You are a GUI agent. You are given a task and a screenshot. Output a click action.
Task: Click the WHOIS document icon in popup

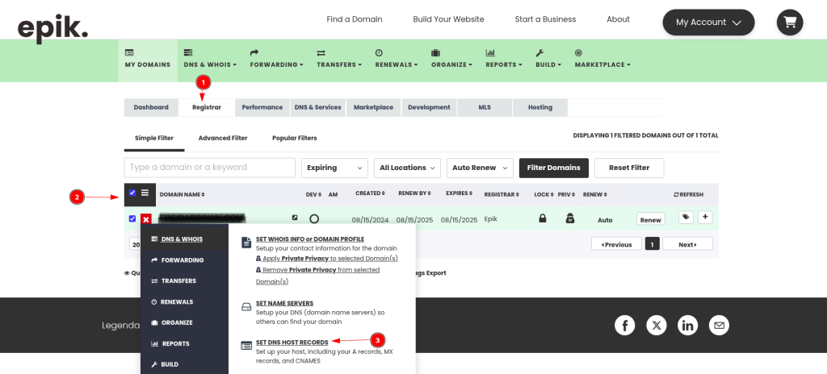pyautogui.click(x=246, y=243)
